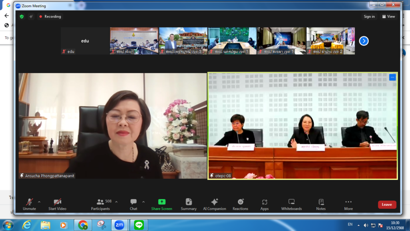Screen dimensions: 410x231
Task: Open the View layout menu
Action: (x=388, y=16)
